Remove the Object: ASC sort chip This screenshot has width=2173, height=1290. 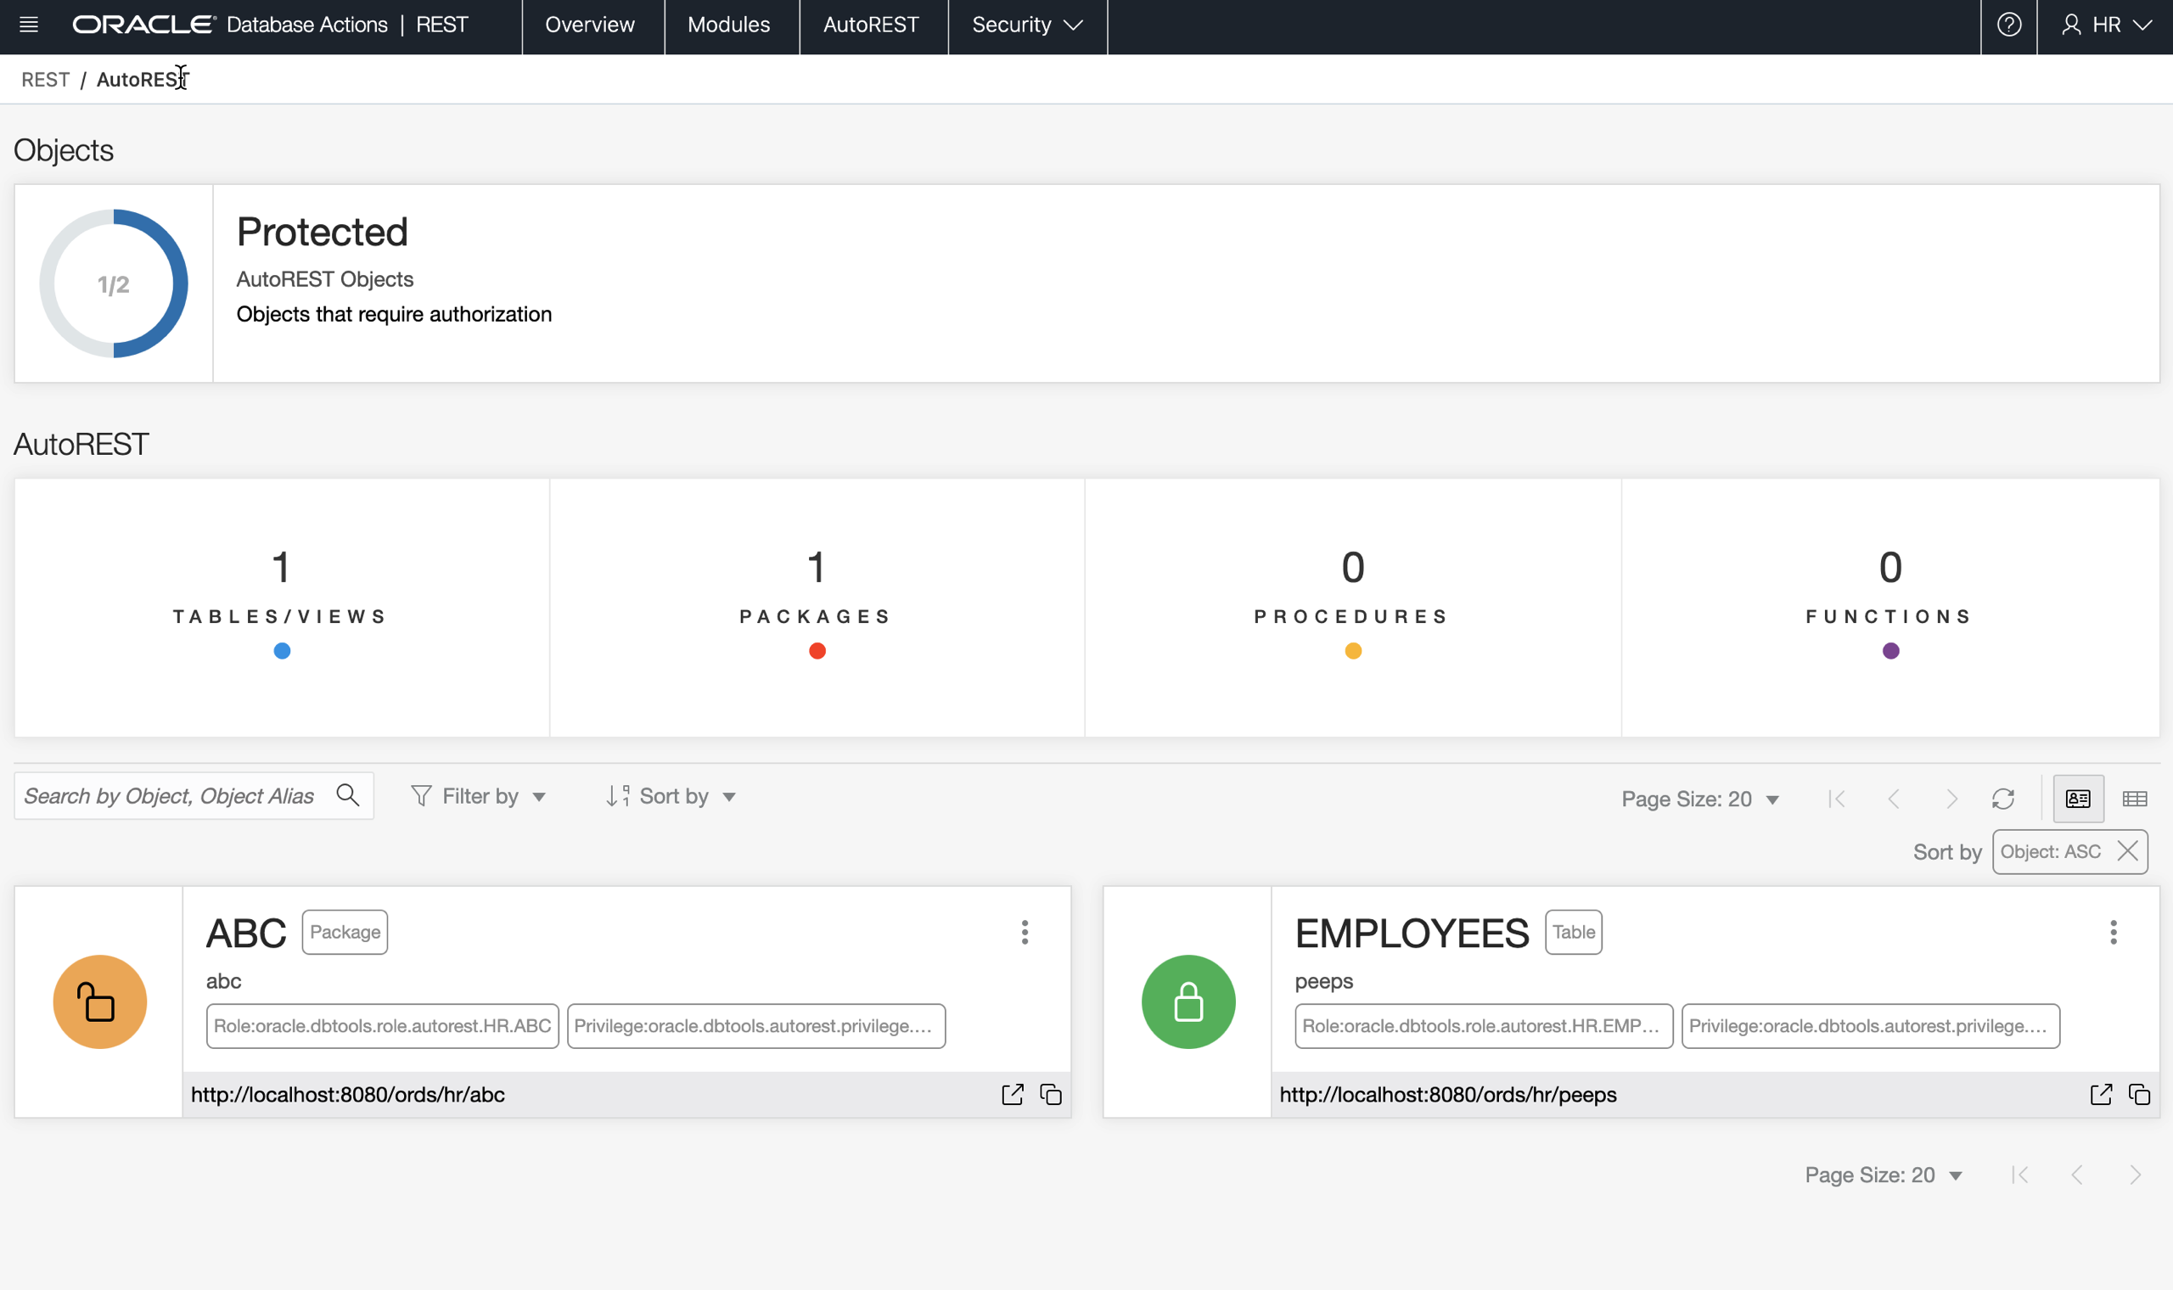click(x=2128, y=851)
